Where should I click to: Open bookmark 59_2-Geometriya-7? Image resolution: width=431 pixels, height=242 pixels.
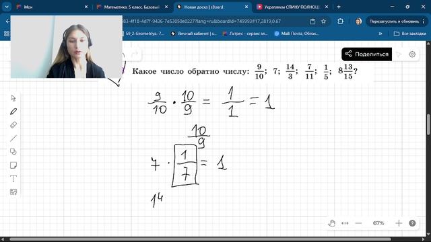point(143,34)
